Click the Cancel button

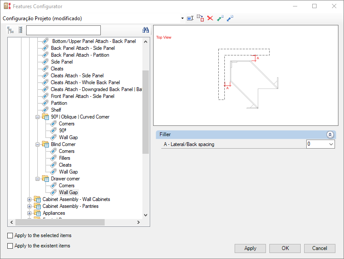pos(320,248)
